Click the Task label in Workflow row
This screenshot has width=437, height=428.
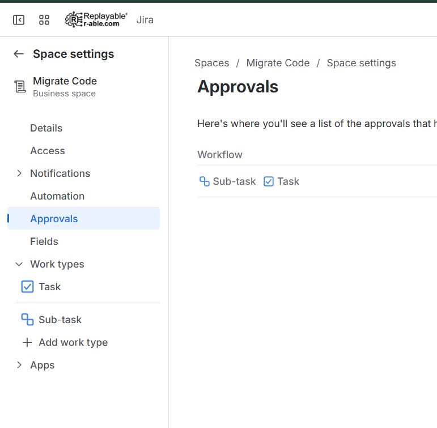[x=288, y=181]
